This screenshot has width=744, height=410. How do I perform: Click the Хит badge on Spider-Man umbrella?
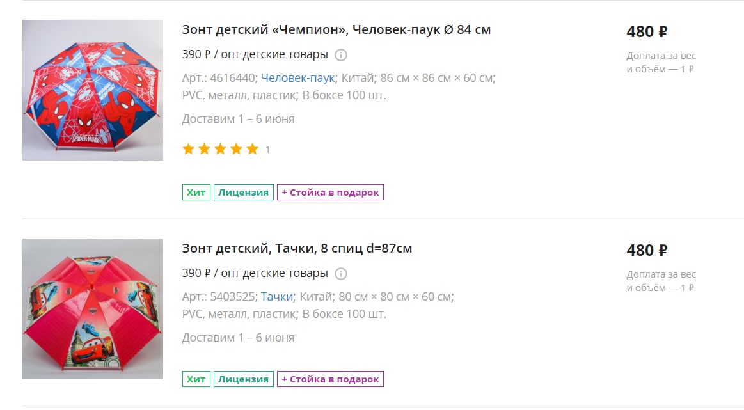[196, 192]
